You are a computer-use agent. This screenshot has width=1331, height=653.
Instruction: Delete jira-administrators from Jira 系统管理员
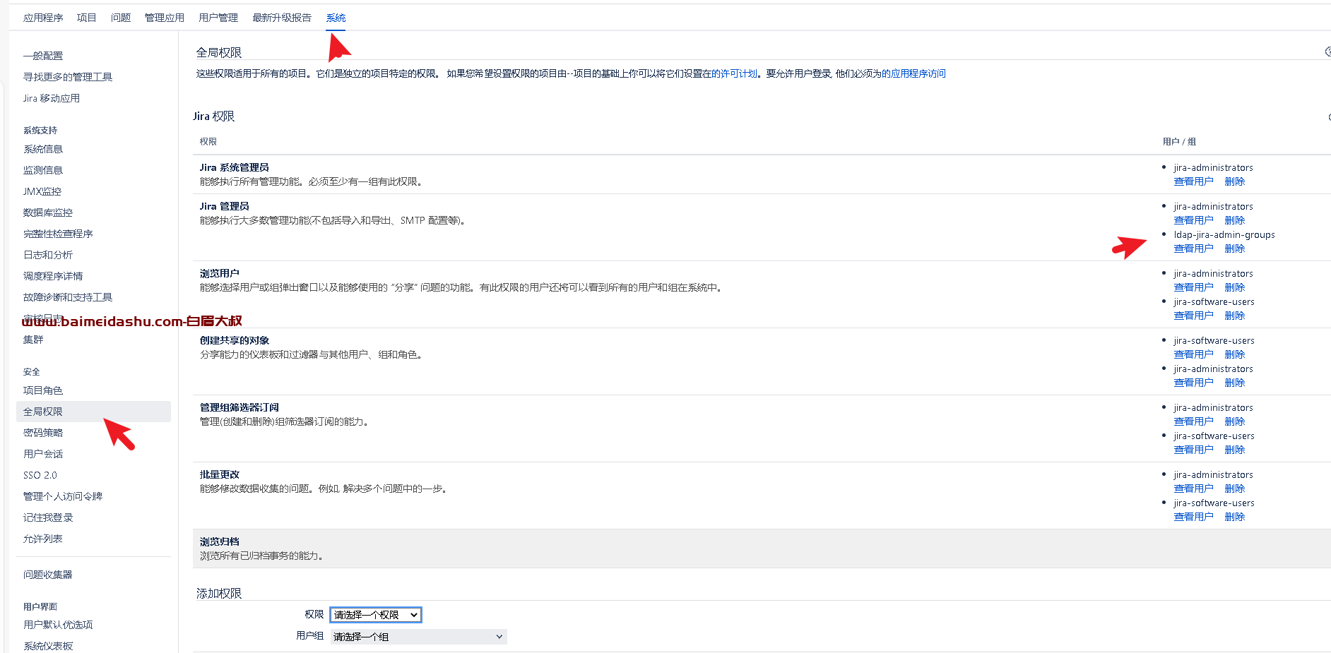pyautogui.click(x=1234, y=181)
